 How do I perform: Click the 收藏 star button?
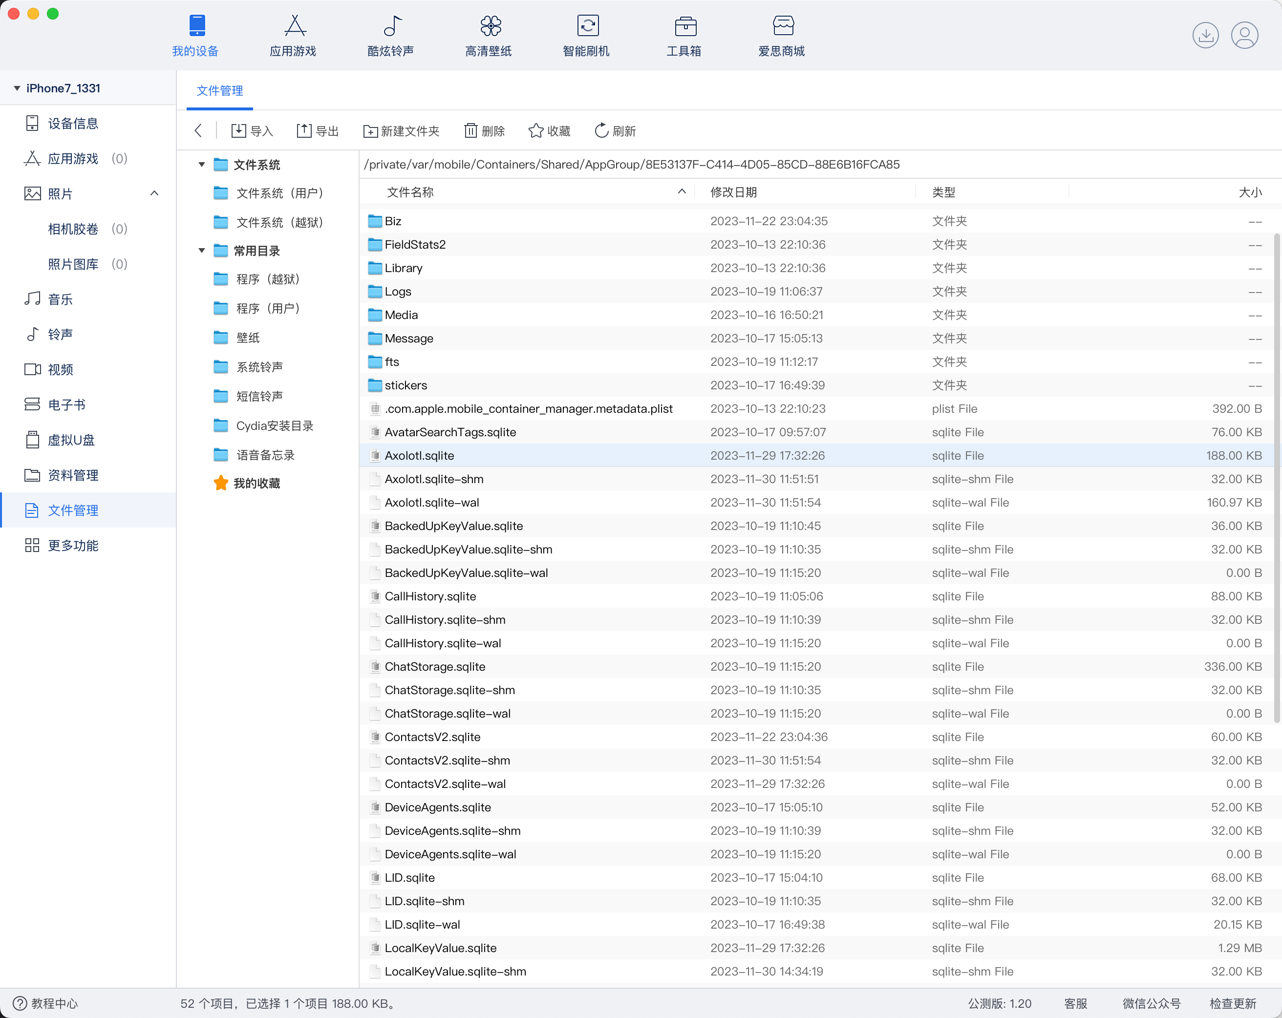point(550,131)
